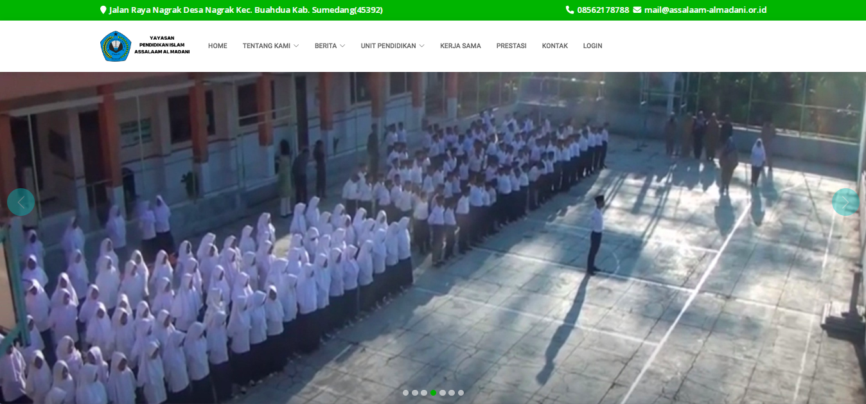The height and width of the screenshot is (404, 866).
Task: Jump to the last slider pagination dot
Action: coord(461,392)
